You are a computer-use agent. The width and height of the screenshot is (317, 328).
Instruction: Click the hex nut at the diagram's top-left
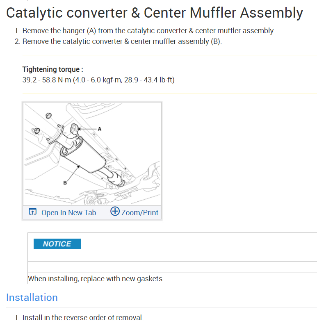[47, 115]
